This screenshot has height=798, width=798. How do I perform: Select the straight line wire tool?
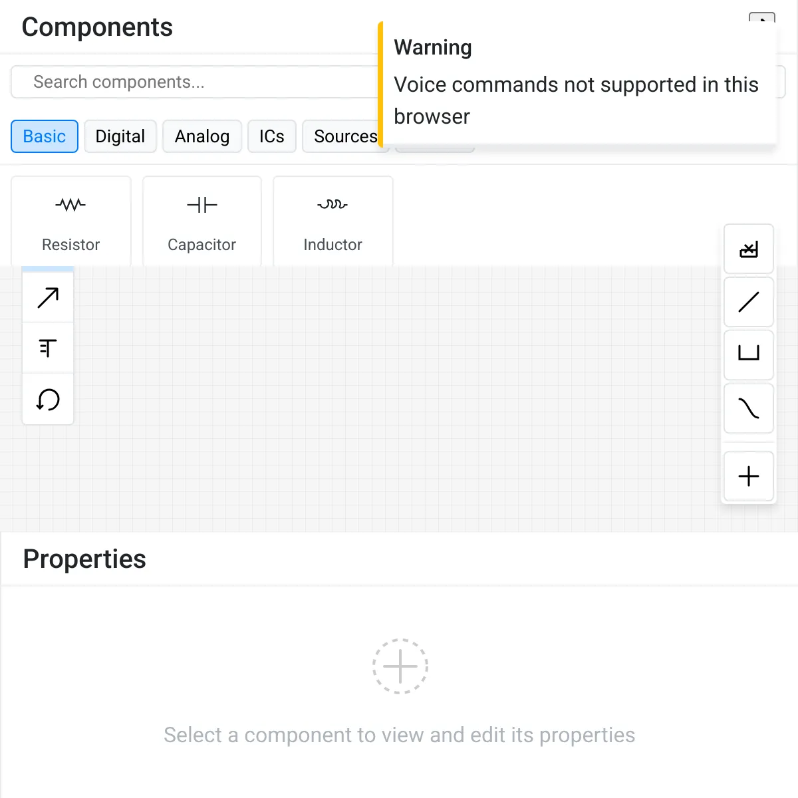click(749, 303)
